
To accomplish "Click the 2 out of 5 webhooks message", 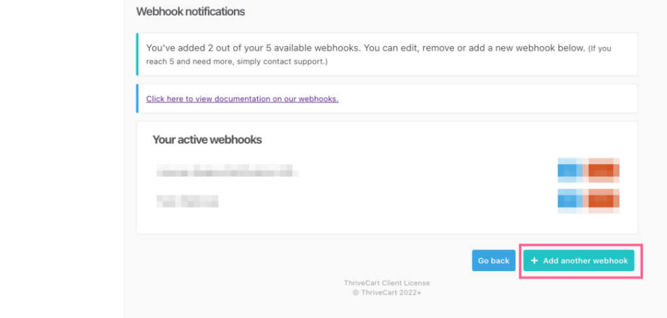I will tap(365, 48).
